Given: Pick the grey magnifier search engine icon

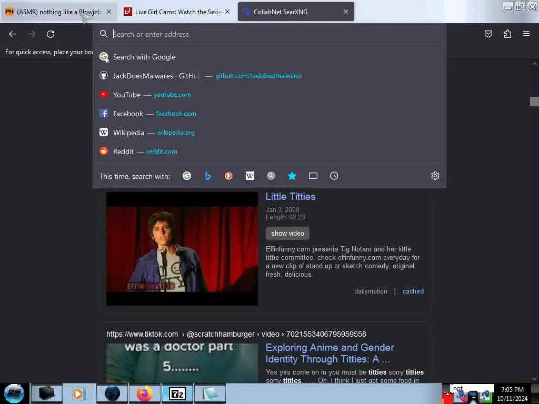Looking at the screenshot, I should point(271,176).
